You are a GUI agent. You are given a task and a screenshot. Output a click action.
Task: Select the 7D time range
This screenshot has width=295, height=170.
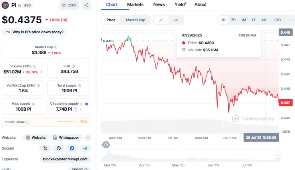(233, 20)
